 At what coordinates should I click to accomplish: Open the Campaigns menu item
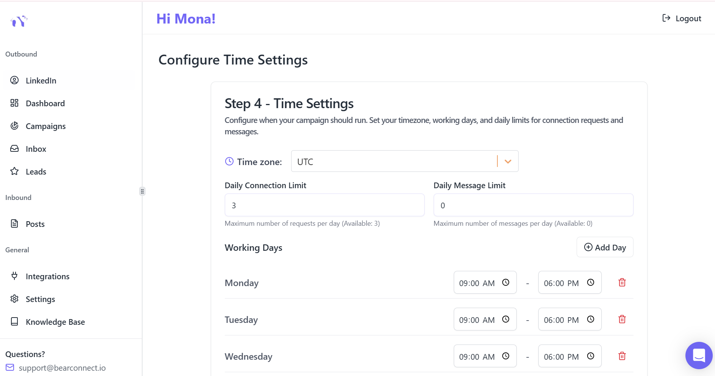(x=45, y=126)
